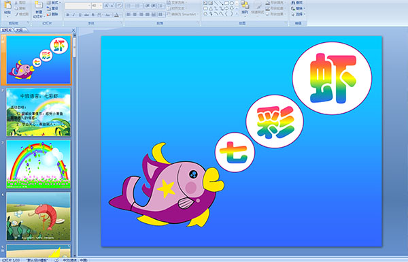Click the clear formatting icon

pos(119,5)
